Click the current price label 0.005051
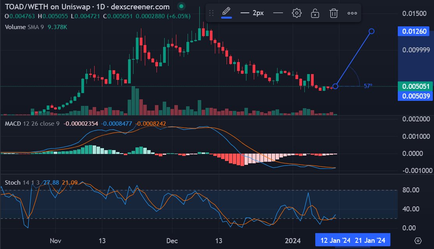The image size is (434, 249). click(x=415, y=86)
